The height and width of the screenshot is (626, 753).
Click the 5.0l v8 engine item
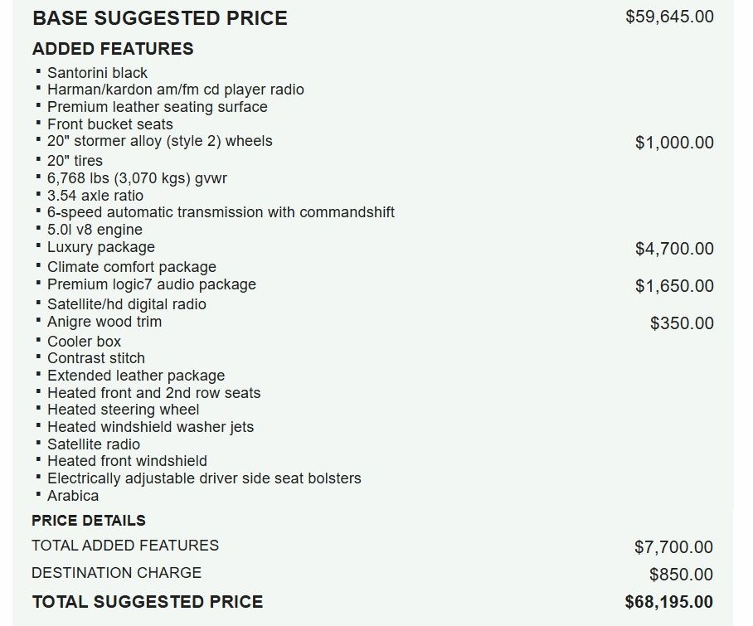pos(95,230)
